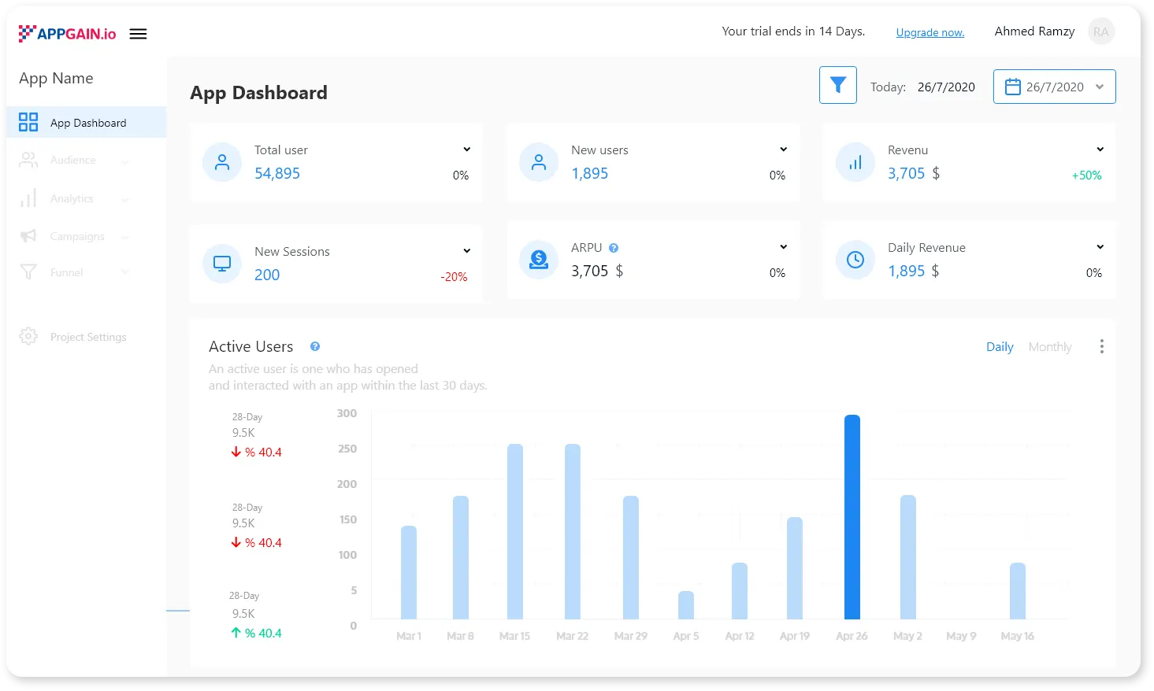Click Active Users help question icon

click(x=315, y=346)
